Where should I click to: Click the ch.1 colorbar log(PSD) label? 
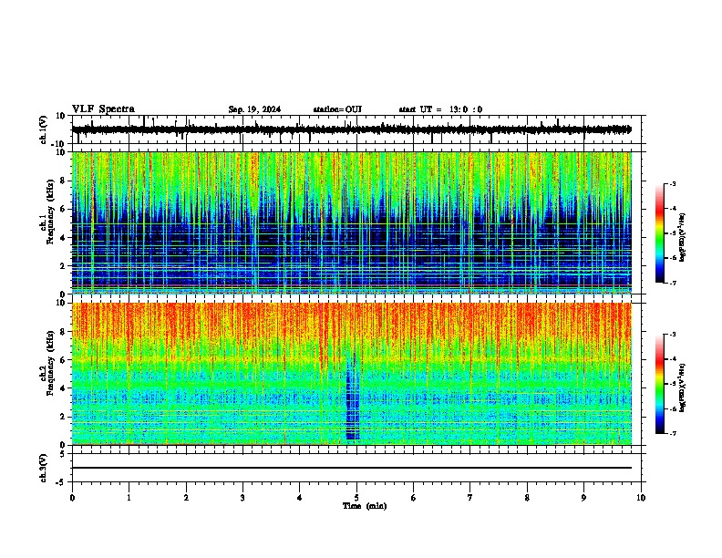click(683, 237)
